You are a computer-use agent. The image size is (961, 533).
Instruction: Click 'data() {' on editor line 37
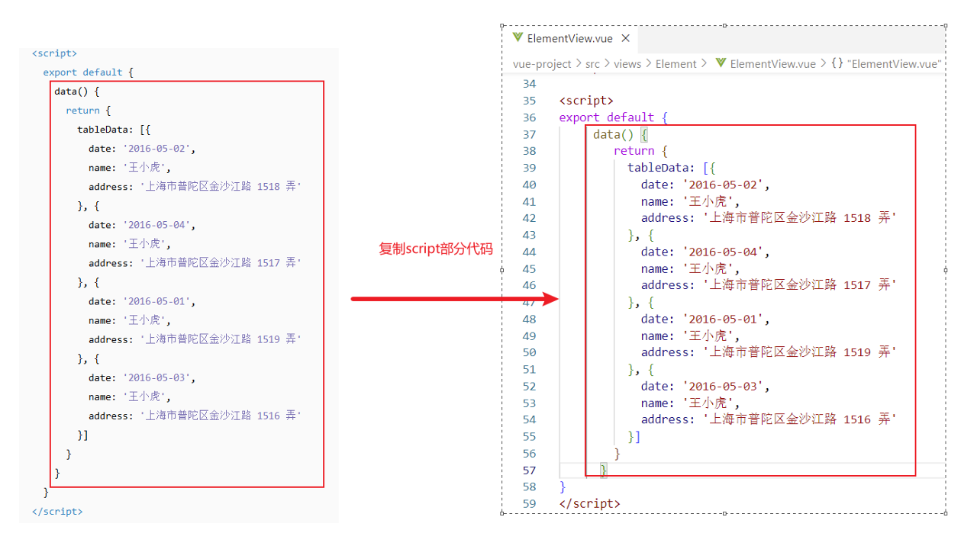coord(621,134)
